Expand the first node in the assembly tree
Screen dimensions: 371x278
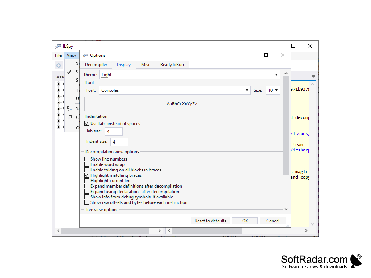pyautogui.click(x=58, y=84)
